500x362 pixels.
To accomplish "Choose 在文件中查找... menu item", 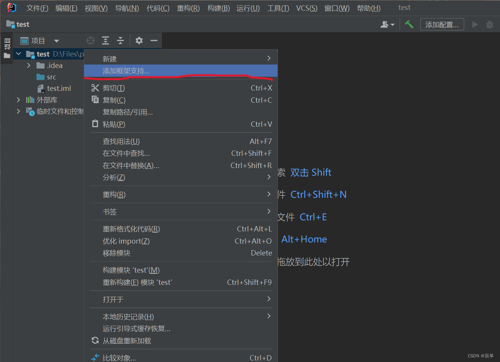I will pyautogui.click(x=181, y=153).
